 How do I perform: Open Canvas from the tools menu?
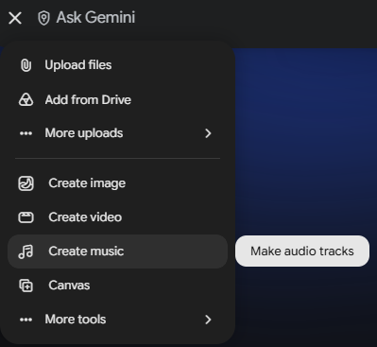pyautogui.click(x=117, y=286)
